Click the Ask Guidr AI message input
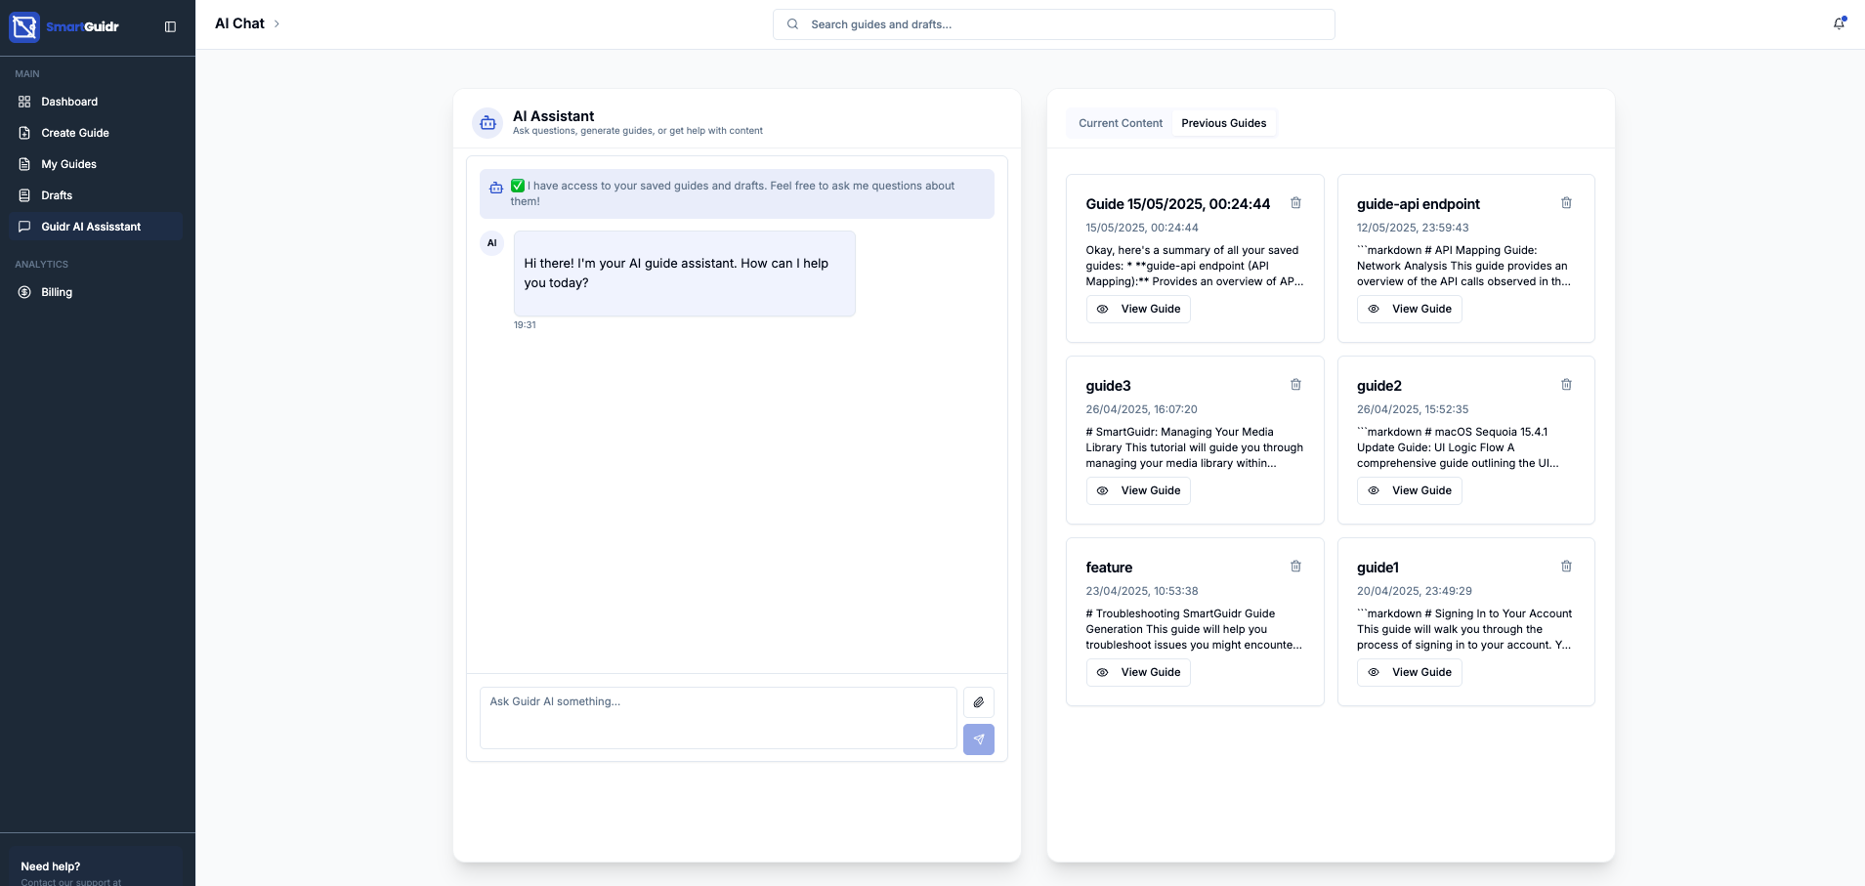Viewport: 1865px width, 886px height. click(x=718, y=718)
